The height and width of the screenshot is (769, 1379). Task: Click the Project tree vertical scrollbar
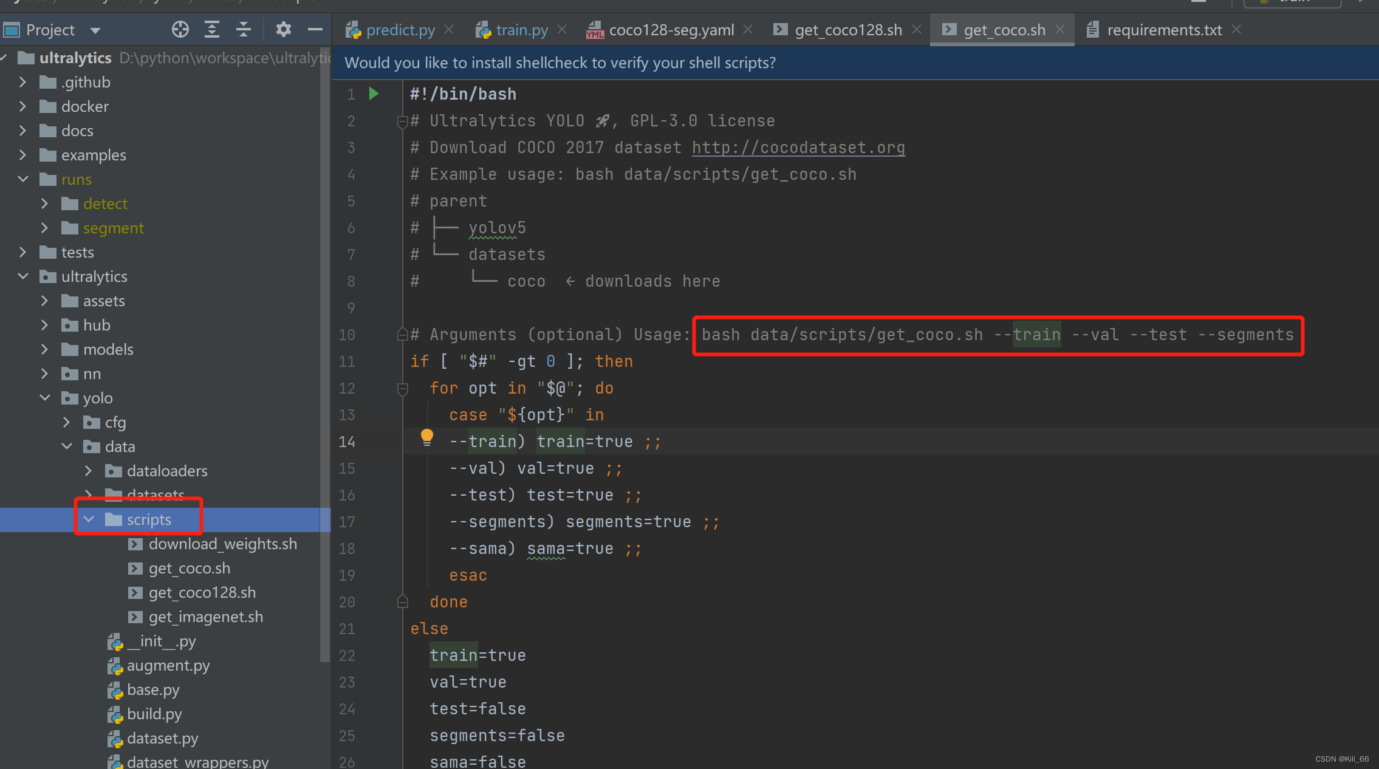(324, 352)
